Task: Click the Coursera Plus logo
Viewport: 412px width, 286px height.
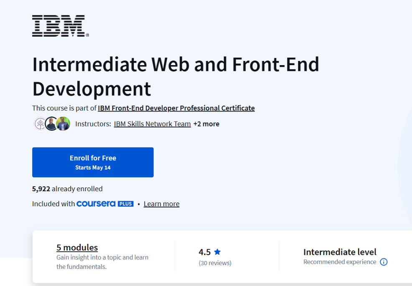Action: (105, 204)
